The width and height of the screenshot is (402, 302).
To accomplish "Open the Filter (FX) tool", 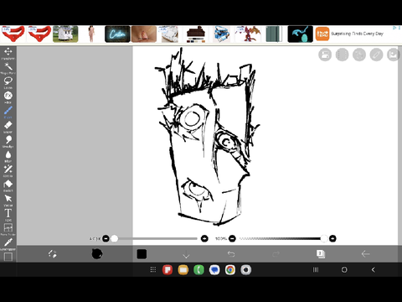I will (x=8, y=97).
